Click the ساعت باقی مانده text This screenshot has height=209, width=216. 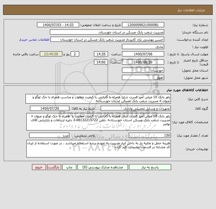click(x=26, y=54)
